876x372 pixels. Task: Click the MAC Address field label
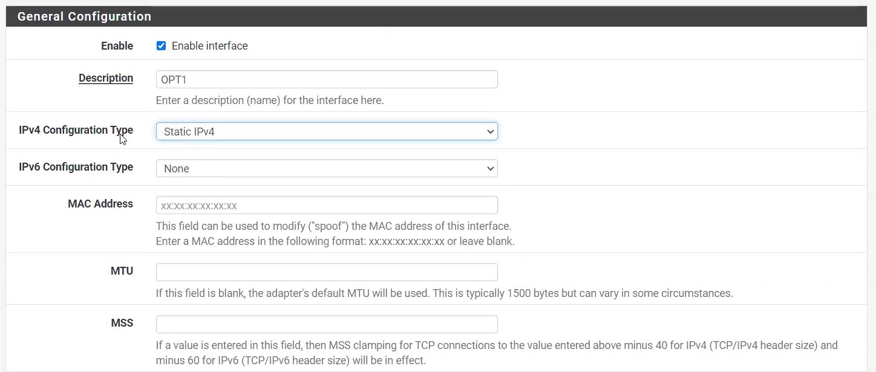100,204
